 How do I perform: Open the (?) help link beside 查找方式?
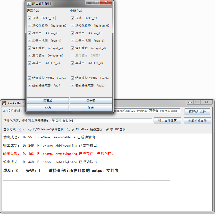tap(19, 130)
